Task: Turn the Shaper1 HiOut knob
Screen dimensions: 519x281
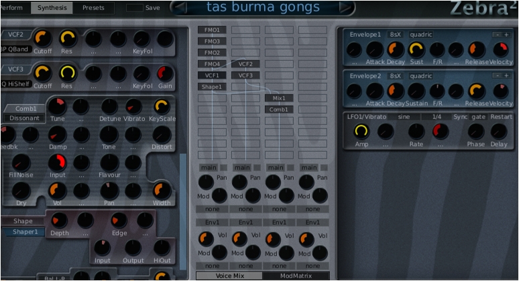Action: 162,248
